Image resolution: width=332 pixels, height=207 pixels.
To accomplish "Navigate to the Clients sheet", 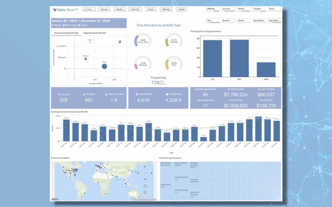I will coord(151,9).
